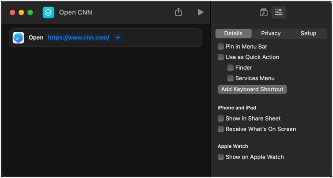Click the Safari icon in Open action
Viewport: 333px width, 178px height.
coord(19,38)
